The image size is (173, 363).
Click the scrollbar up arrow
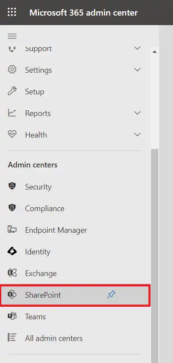(154, 51)
